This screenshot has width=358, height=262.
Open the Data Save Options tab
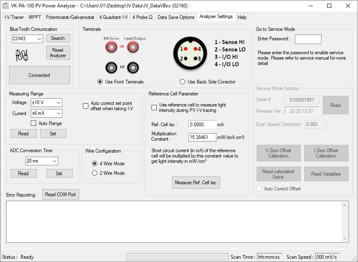(x=176, y=17)
